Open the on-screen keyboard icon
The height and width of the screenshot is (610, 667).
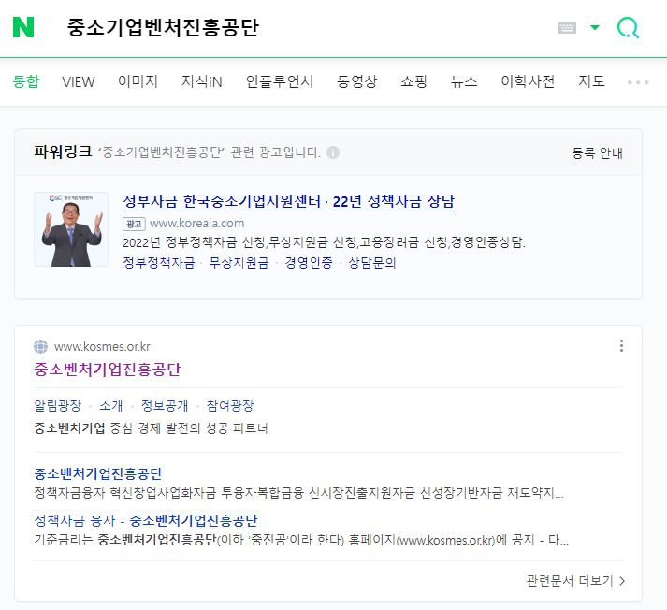pos(567,28)
